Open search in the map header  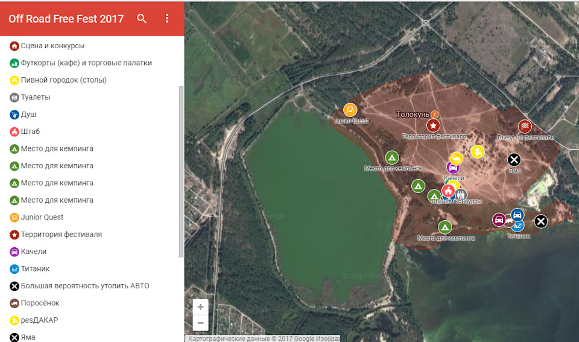pos(142,19)
